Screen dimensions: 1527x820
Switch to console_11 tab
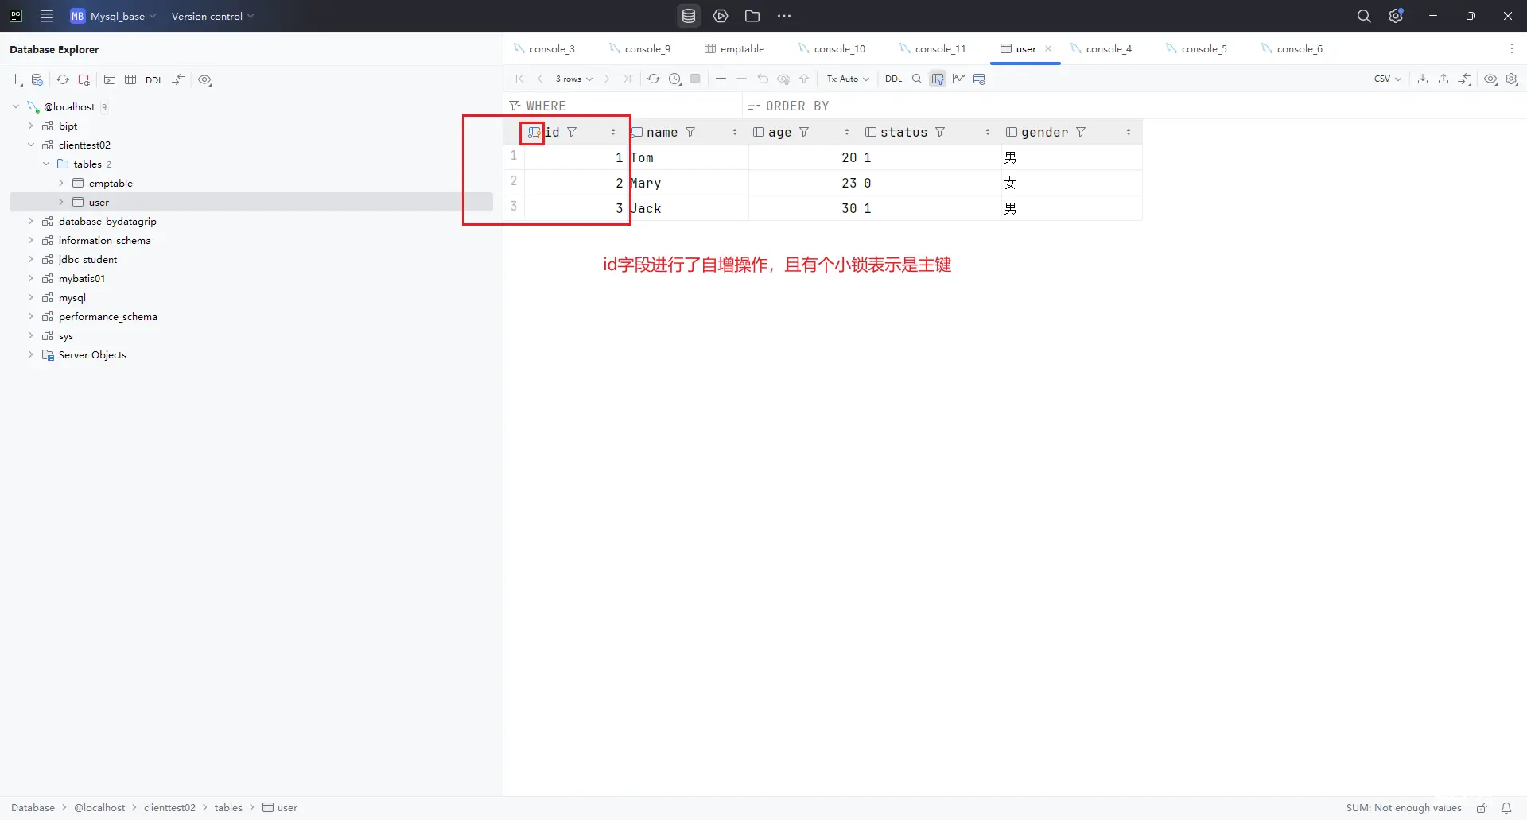[933, 48]
